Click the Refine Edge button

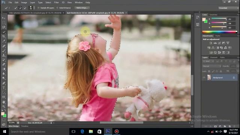click(82, 8)
